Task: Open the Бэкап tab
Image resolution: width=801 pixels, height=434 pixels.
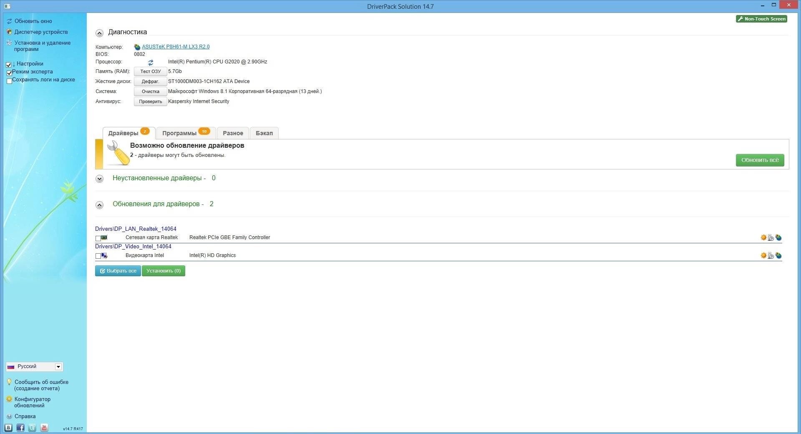Action: coord(264,133)
